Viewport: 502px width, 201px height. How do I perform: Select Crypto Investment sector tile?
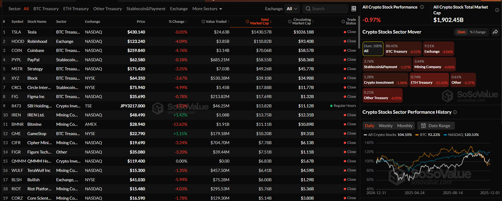[385, 80]
